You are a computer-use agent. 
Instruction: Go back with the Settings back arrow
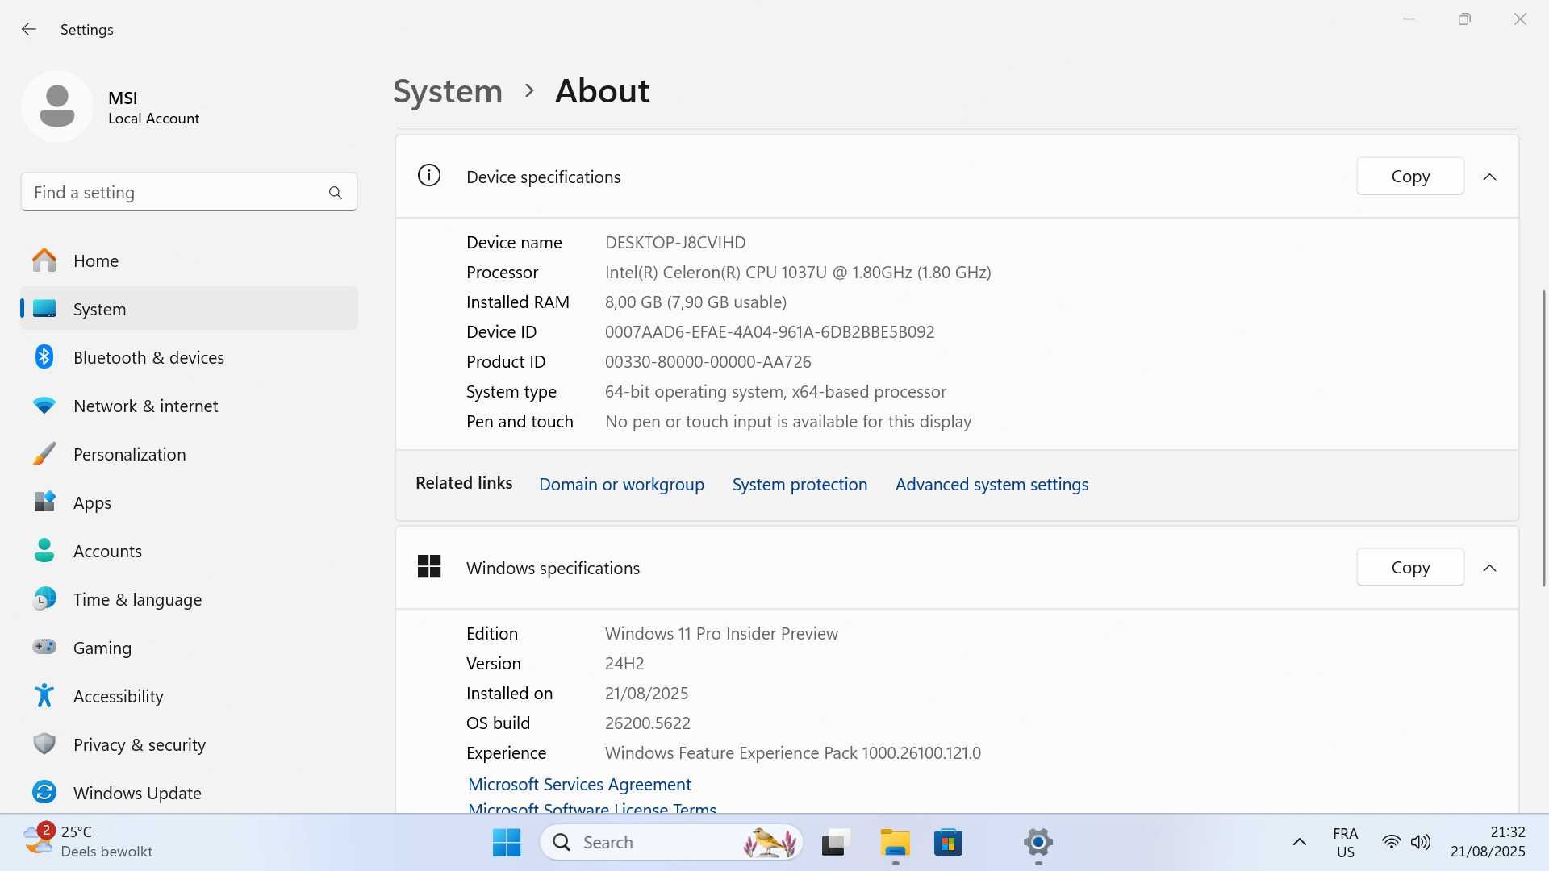pyautogui.click(x=29, y=29)
